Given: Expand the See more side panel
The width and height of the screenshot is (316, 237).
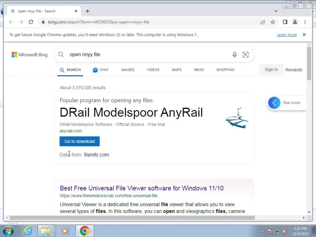Looking at the screenshot, I should 287,102.
